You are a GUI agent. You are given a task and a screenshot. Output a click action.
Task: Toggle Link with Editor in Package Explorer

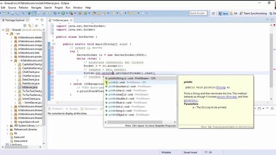click(30, 26)
